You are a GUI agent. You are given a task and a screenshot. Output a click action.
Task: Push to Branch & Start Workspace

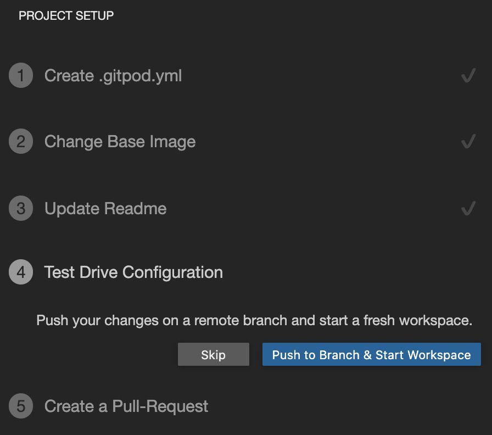[x=372, y=355]
